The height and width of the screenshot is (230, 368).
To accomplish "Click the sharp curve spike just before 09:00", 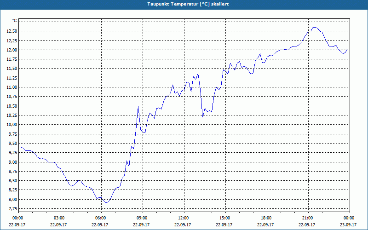I will [138, 106].
